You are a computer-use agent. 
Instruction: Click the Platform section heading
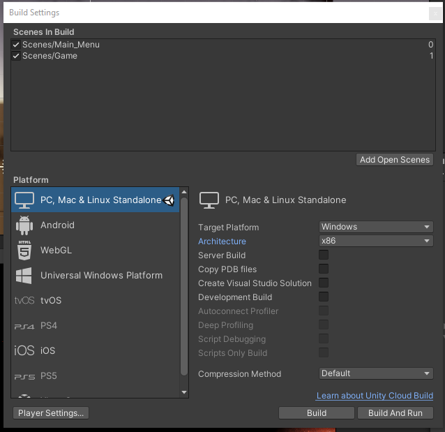coord(31,180)
